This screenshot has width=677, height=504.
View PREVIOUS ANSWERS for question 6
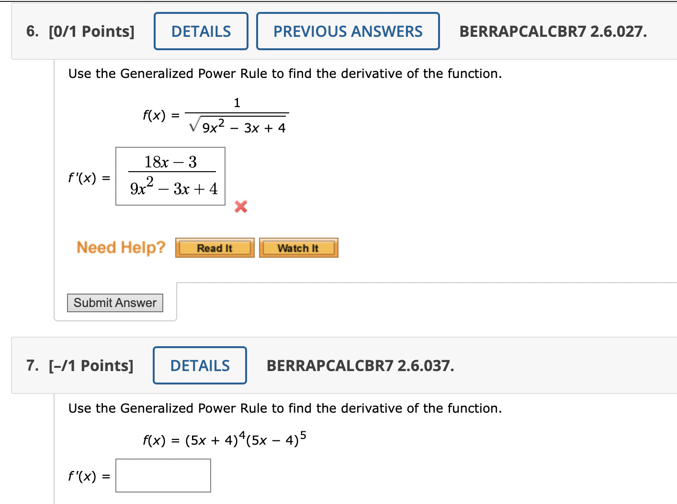coord(348,31)
